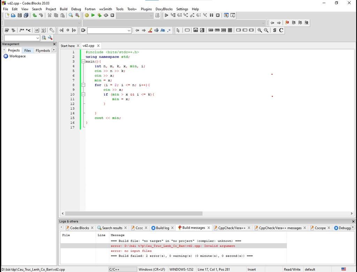Viewport: 357px width, 272px height.
Task: Click the Paste clipboard icon
Action: click(x=62, y=15)
